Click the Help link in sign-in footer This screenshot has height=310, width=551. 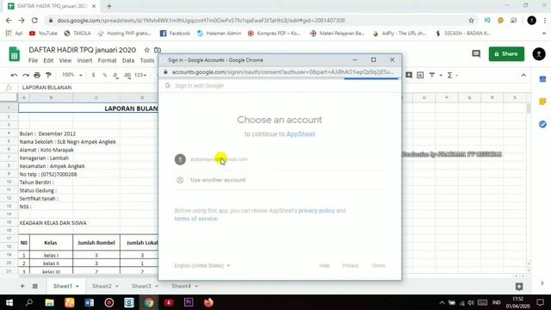[325, 266]
